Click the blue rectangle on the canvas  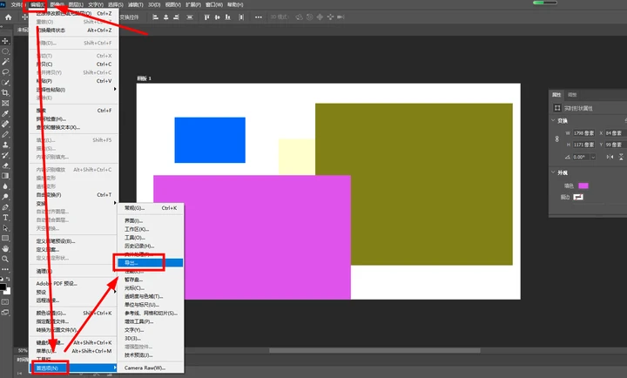coord(210,140)
